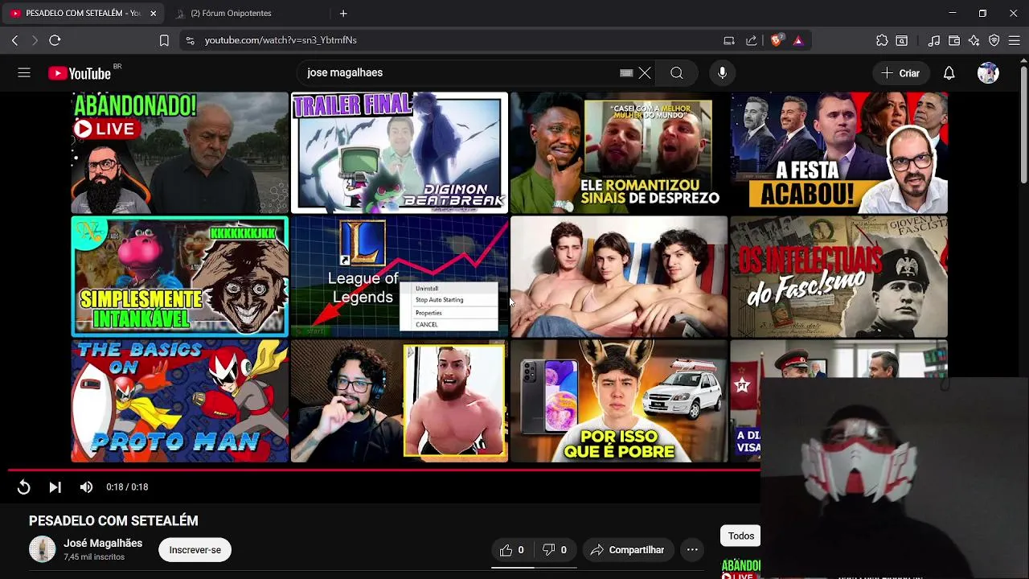Open Leo AI sparkle icon

974,40
